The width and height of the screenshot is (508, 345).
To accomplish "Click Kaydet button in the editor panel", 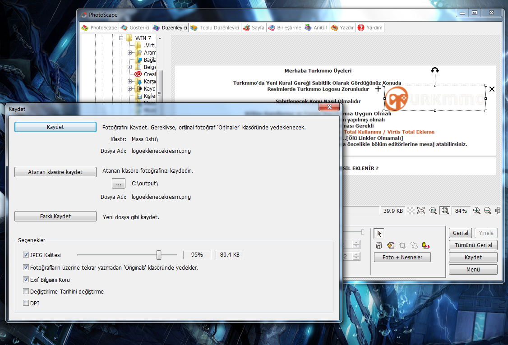I will point(473,257).
